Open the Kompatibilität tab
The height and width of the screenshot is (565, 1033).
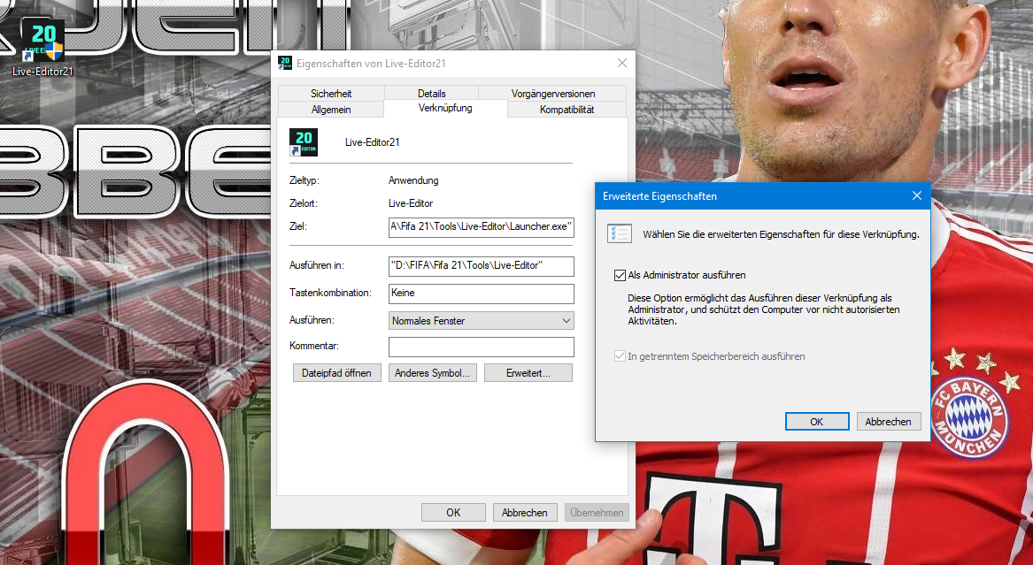567,109
